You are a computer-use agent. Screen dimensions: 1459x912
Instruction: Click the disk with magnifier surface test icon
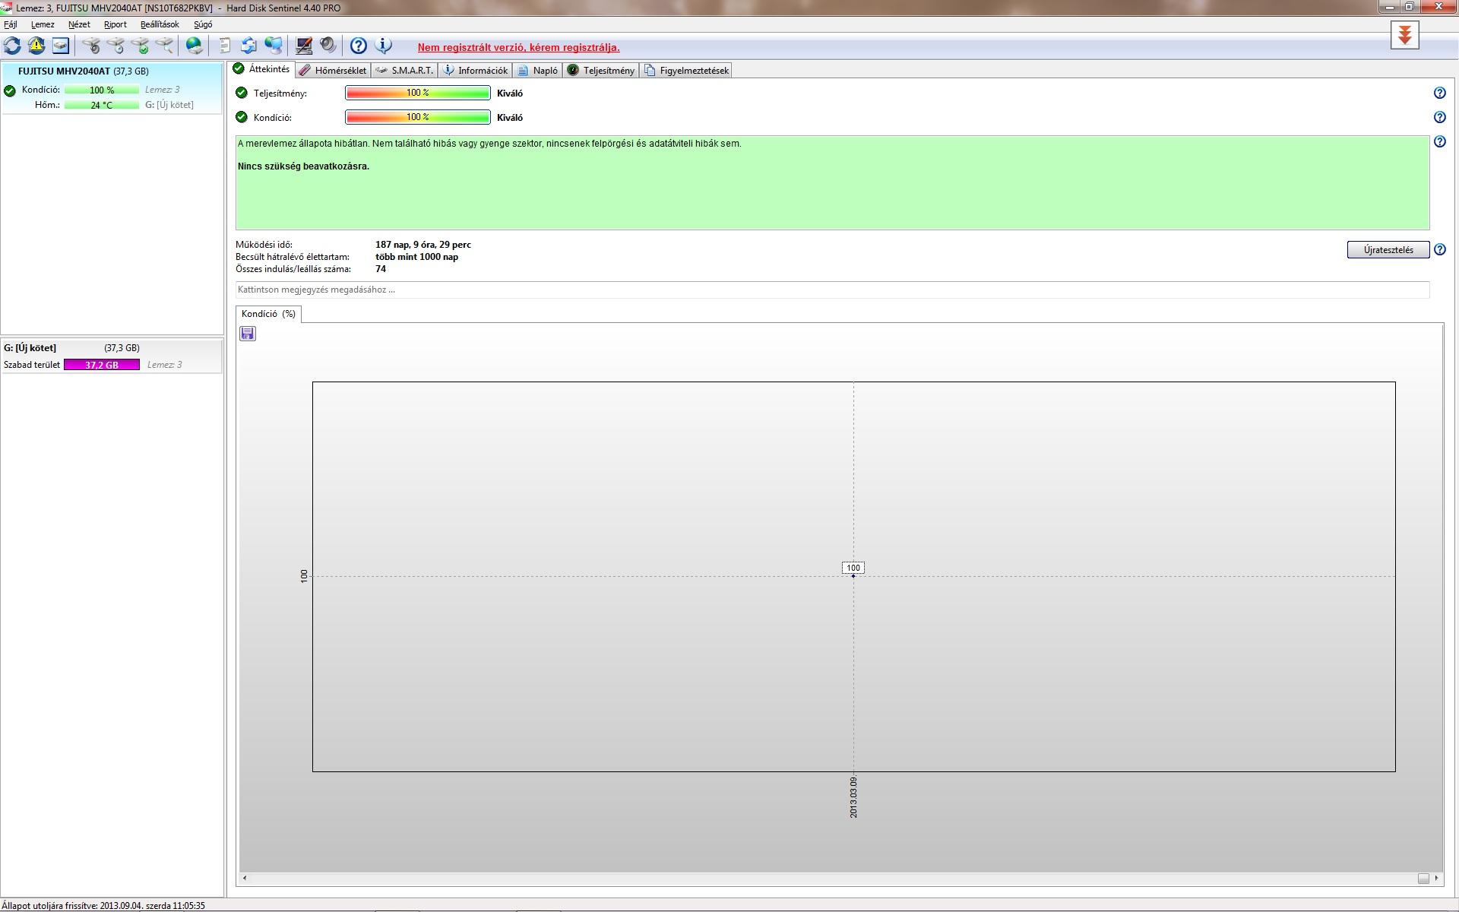point(164,46)
